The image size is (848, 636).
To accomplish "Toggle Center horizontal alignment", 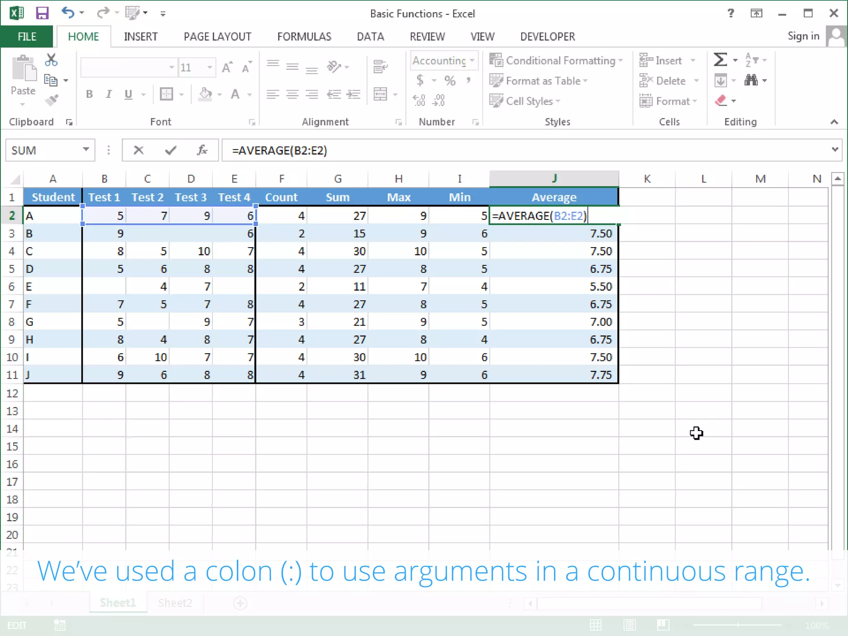I will pyautogui.click(x=292, y=94).
